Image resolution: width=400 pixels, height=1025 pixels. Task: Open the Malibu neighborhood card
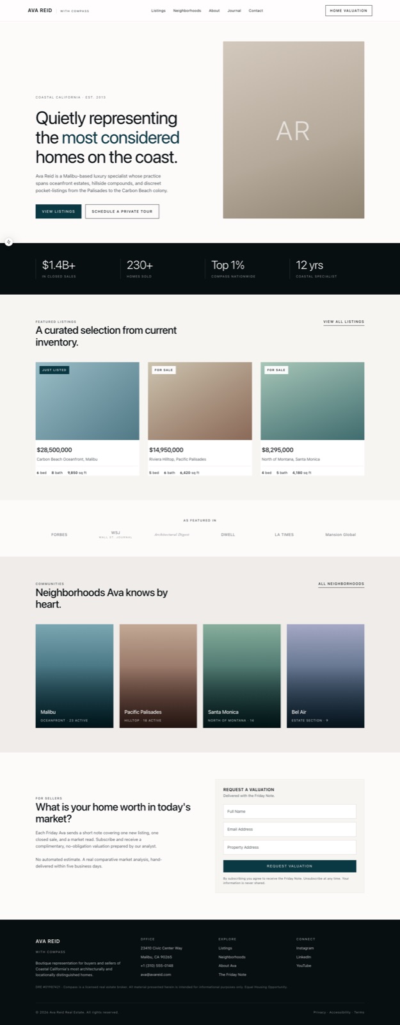[x=74, y=676]
